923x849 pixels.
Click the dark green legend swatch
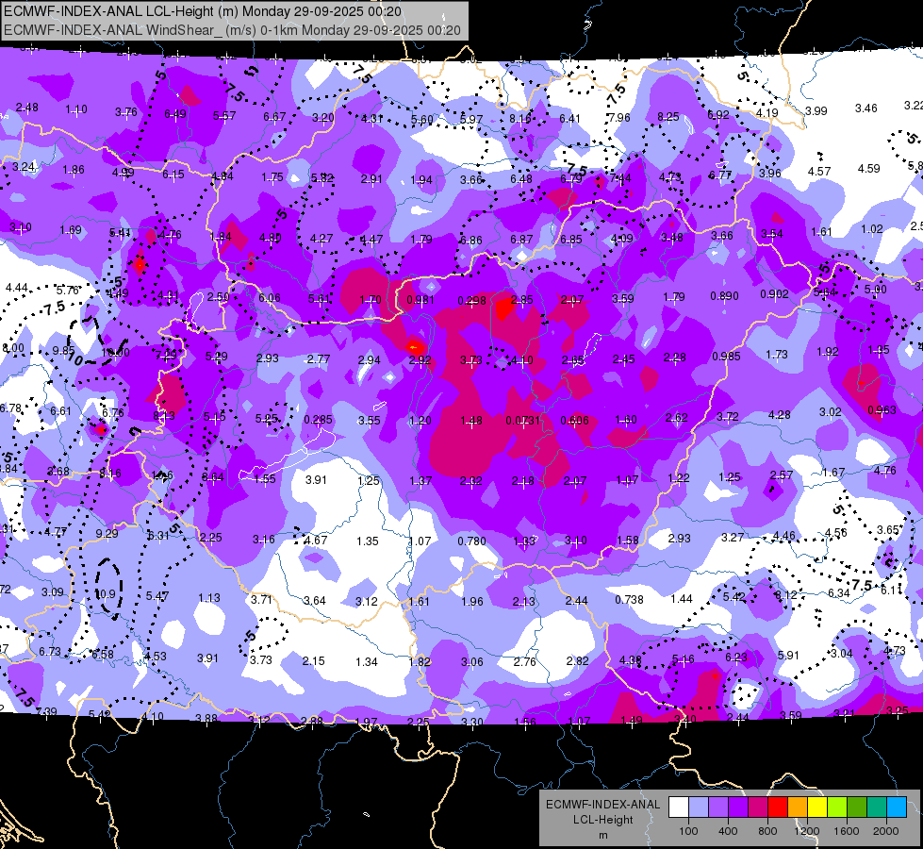[x=857, y=807]
